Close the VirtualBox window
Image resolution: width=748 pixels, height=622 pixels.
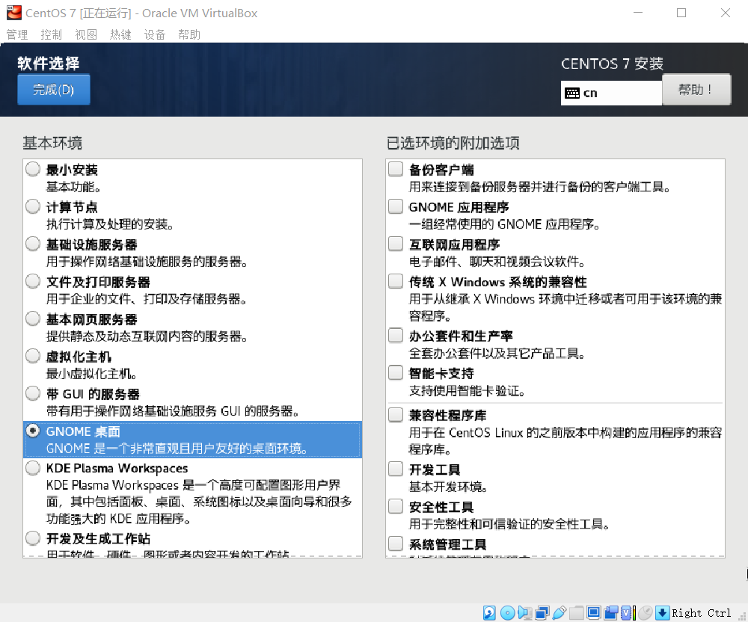[725, 13]
